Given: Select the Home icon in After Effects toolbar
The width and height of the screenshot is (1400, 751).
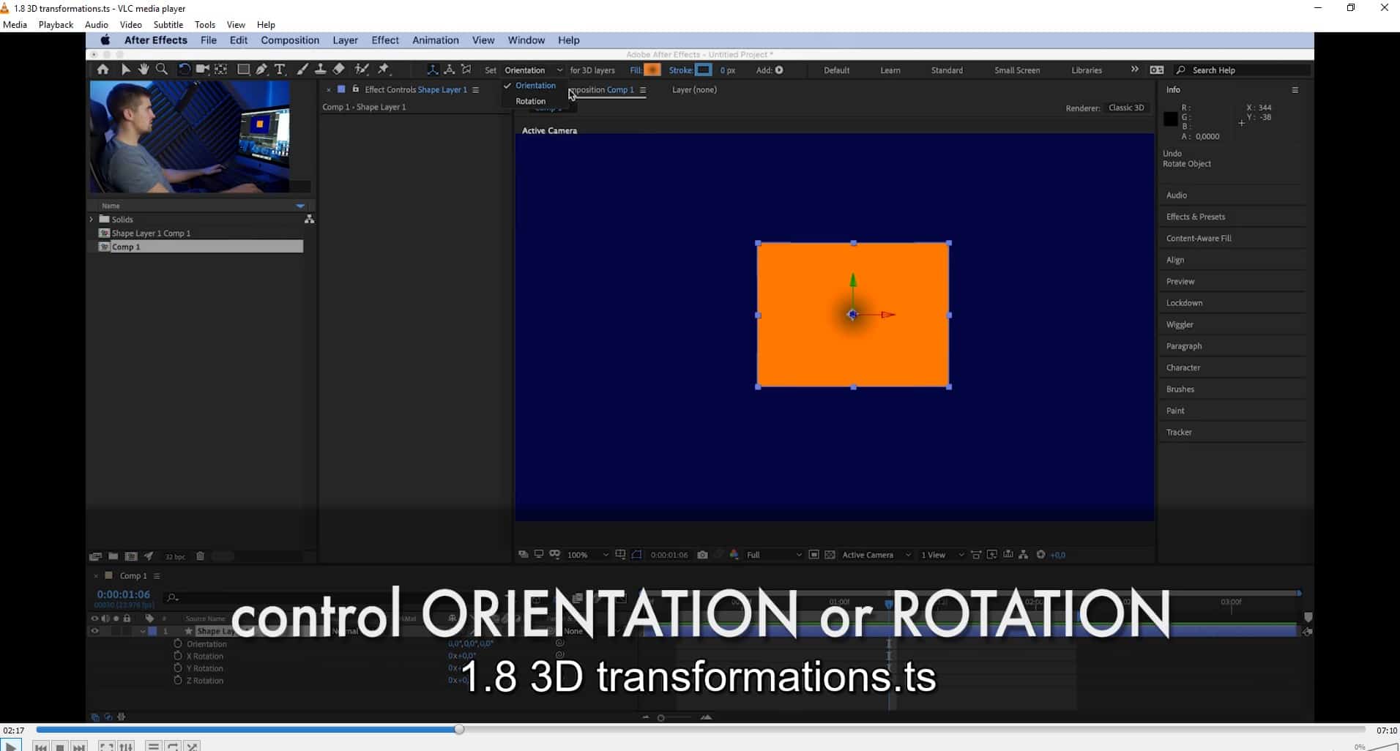Looking at the screenshot, I should click(103, 70).
